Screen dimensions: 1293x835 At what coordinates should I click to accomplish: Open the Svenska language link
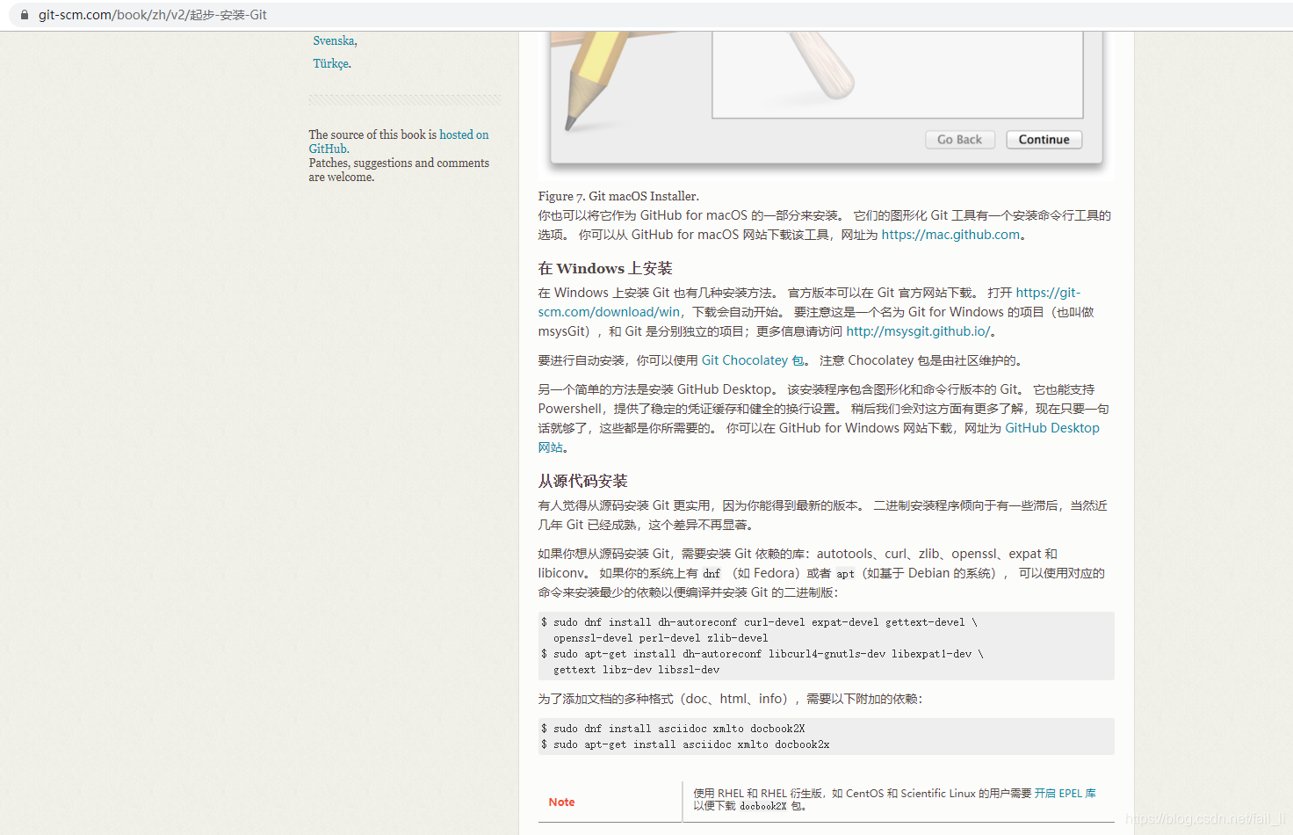[334, 40]
